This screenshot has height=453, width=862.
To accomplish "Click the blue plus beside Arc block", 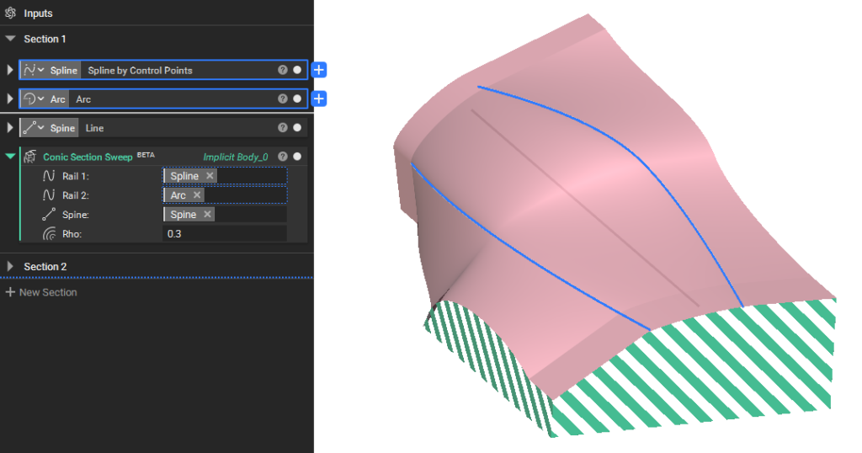I will [319, 99].
